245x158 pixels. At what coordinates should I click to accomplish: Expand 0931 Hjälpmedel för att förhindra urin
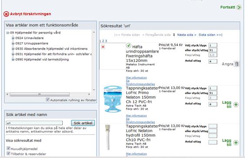13,54
